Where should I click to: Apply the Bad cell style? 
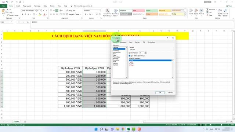[x=139, y=11]
